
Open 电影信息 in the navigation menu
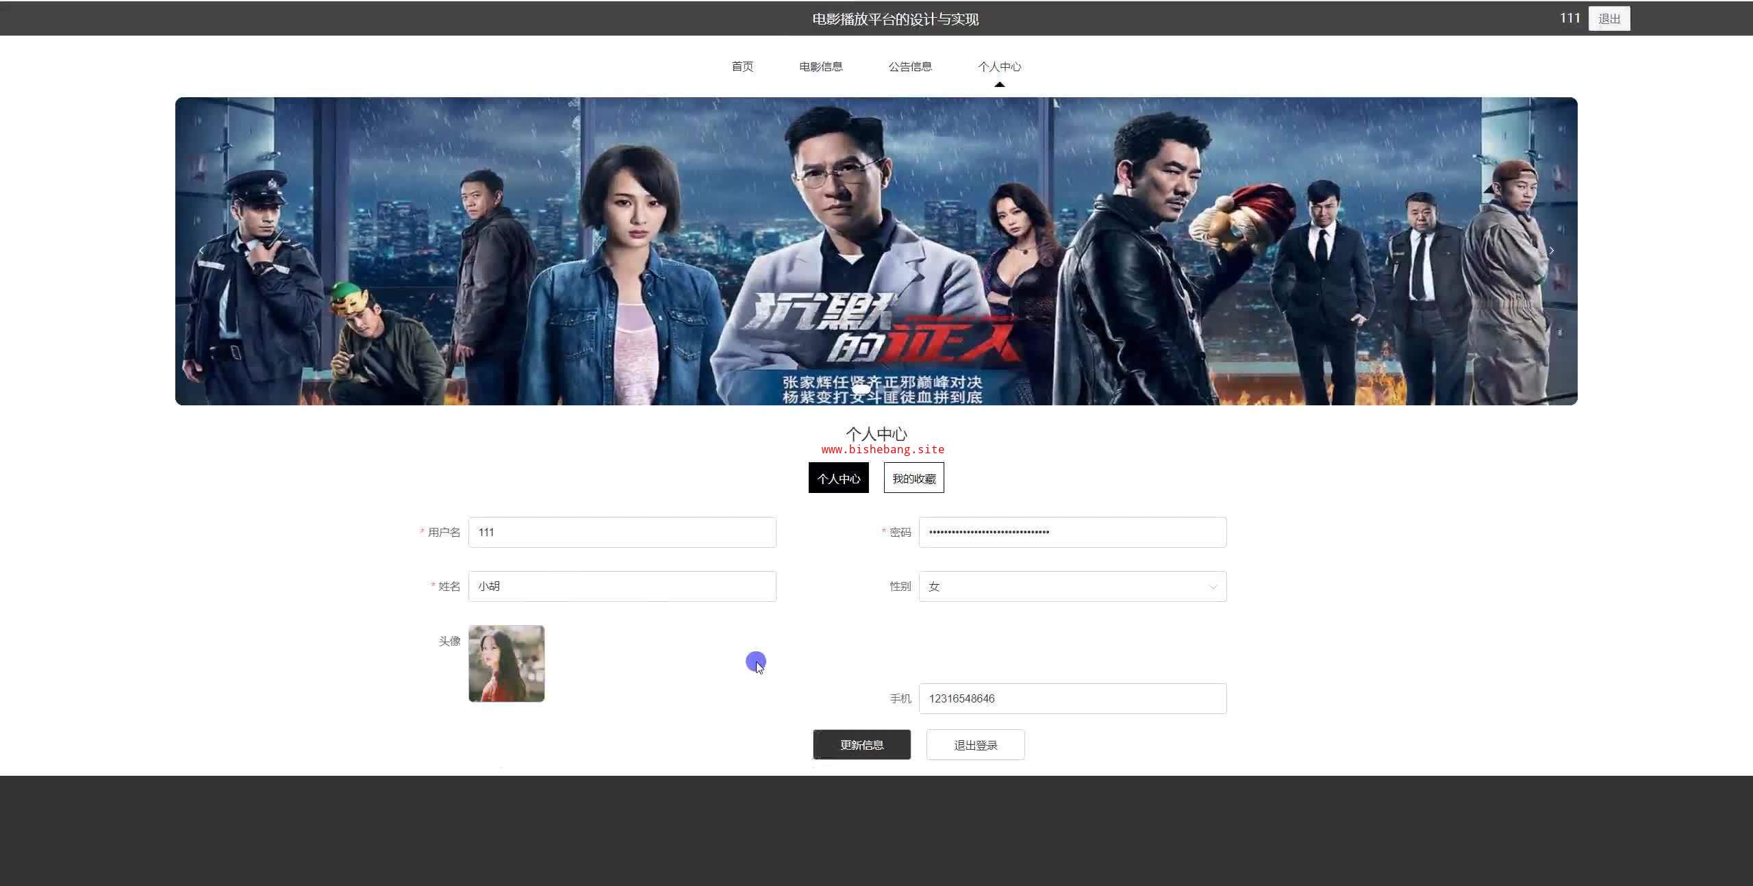click(x=820, y=66)
